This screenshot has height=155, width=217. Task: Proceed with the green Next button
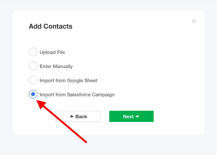[x=131, y=116]
